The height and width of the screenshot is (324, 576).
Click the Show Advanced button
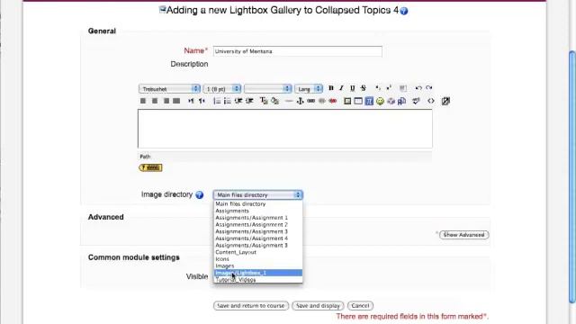coord(464,235)
